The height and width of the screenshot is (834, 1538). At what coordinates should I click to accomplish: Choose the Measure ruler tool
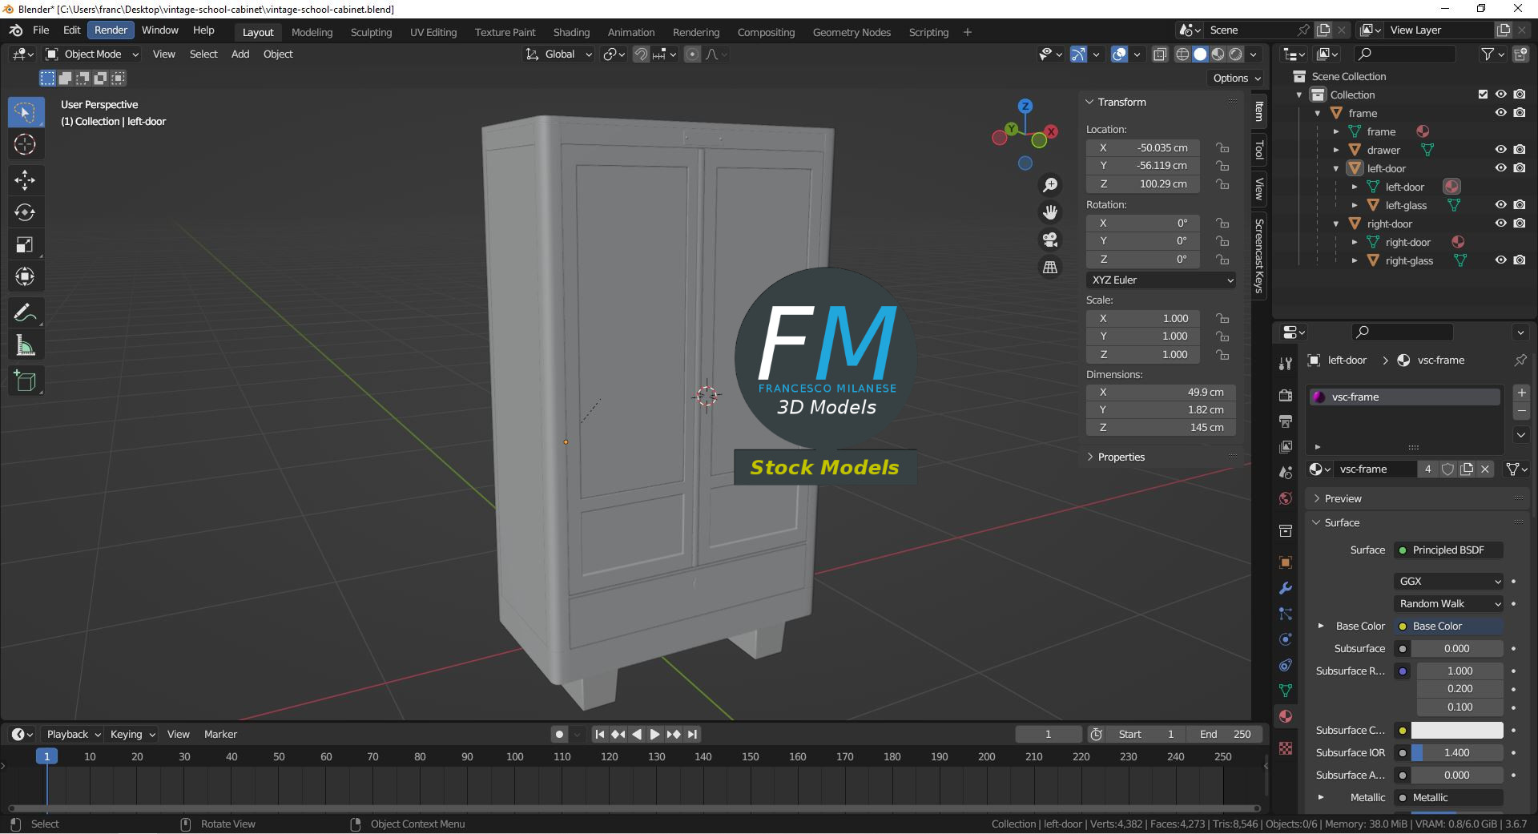[x=25, y=345]
